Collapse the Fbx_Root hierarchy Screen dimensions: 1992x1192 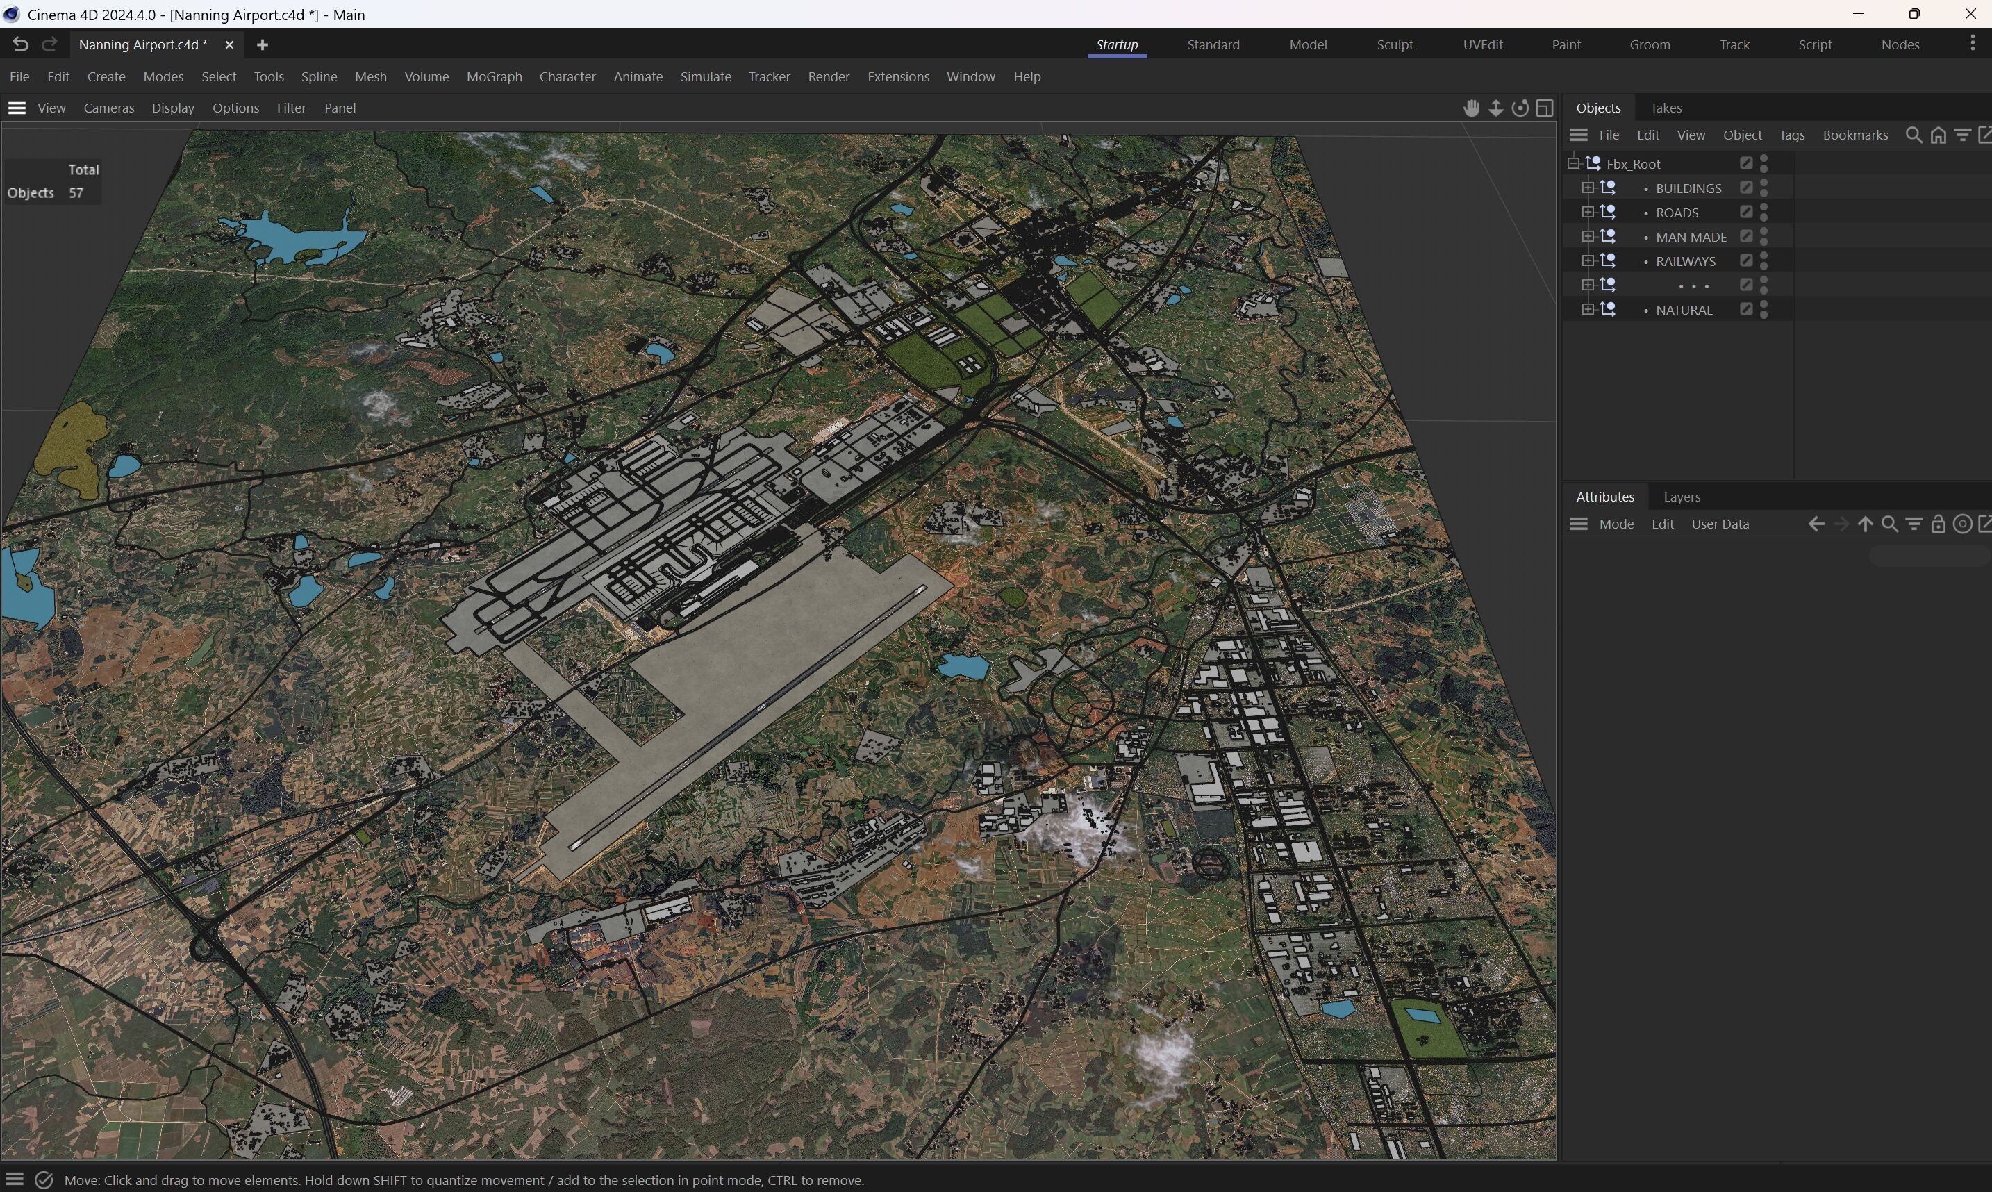tap(1574, 163)
